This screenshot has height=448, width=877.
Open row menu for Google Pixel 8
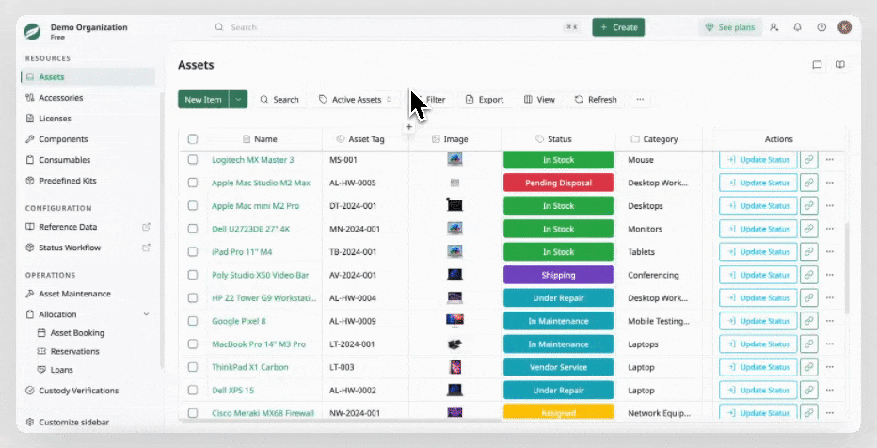pos(829,321)
